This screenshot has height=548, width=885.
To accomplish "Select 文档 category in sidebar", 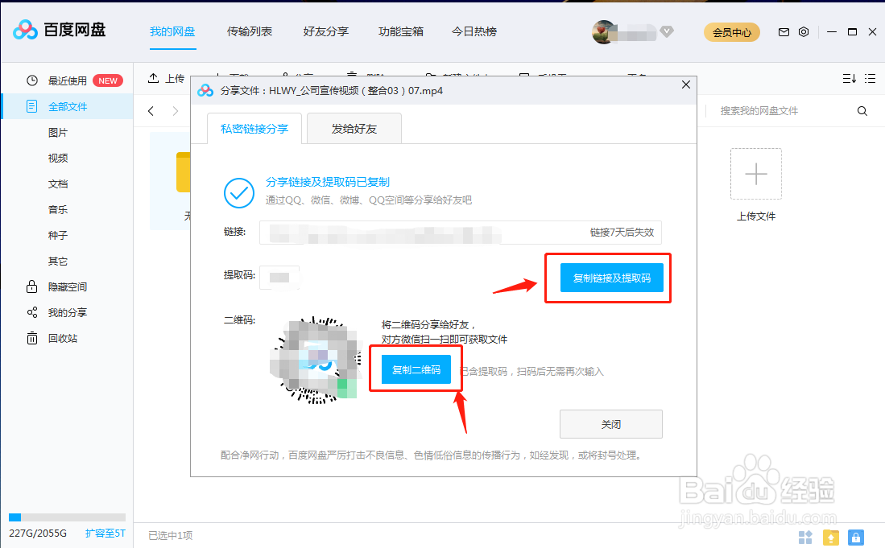I will (x=58, y=183).
